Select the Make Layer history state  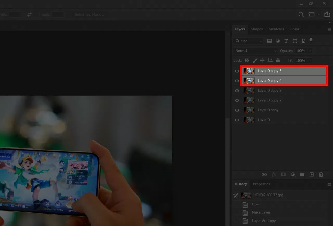tap(261, 212)
